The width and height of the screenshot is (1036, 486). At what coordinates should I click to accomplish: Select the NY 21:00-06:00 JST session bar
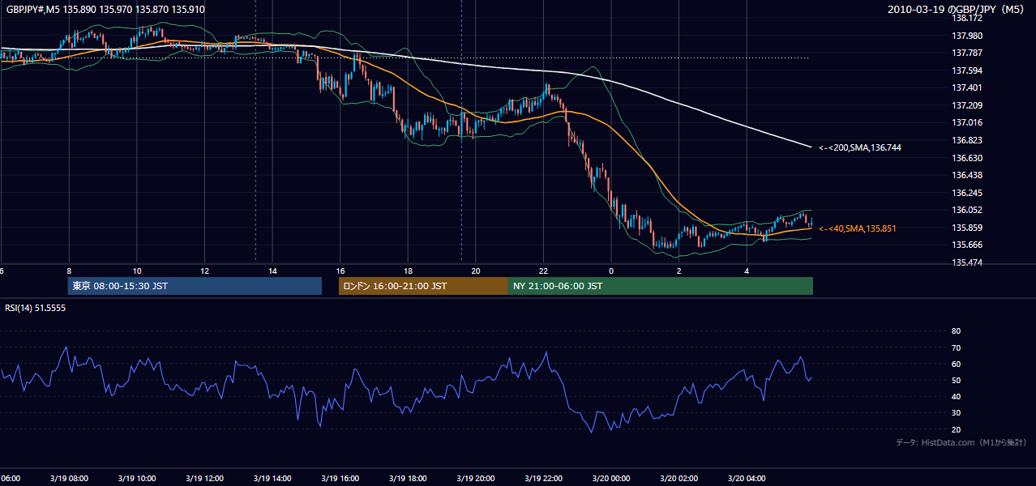coord(661,286)
